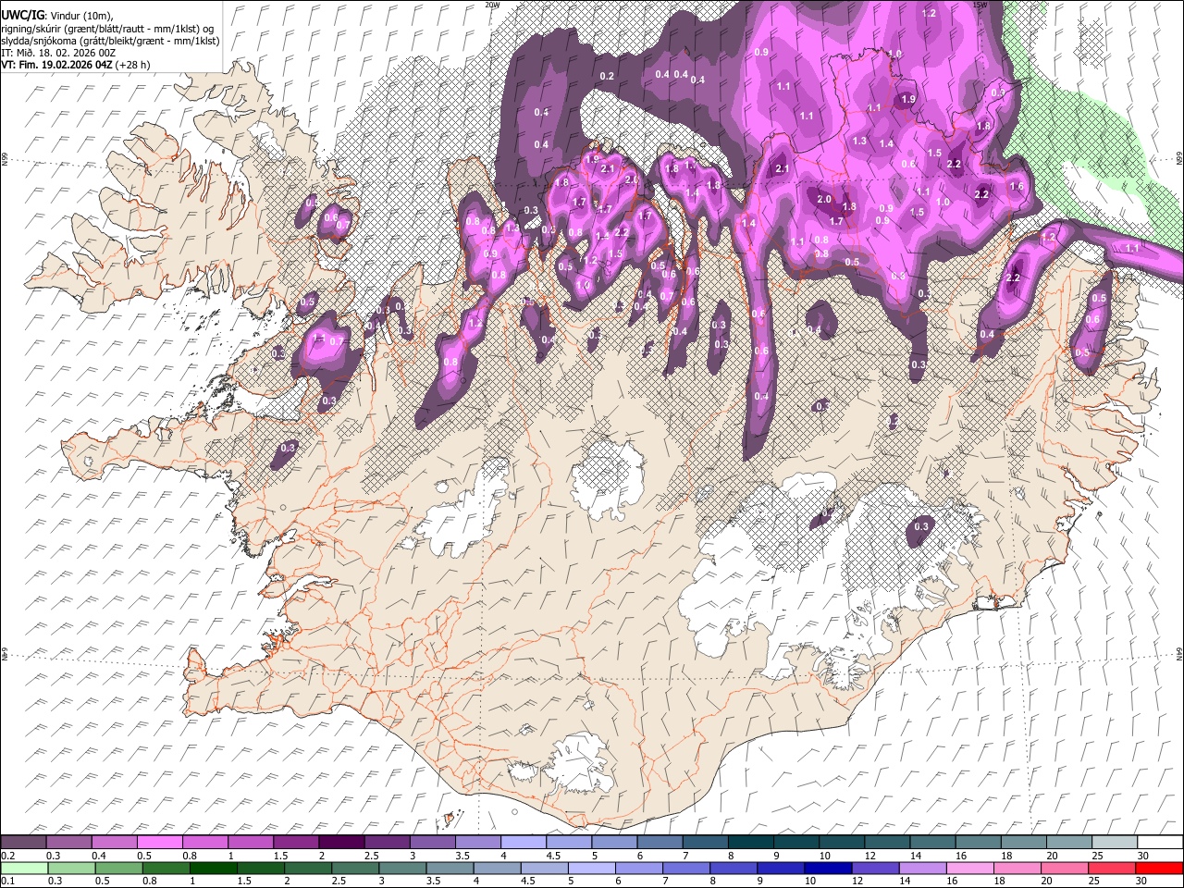The image size is (1184, 888).
Task: Click the bottom-row legend swatch starting at 14
Action: click(921, 868)
